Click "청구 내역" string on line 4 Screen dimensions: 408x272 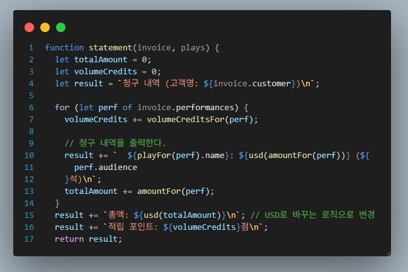(141, 83)
